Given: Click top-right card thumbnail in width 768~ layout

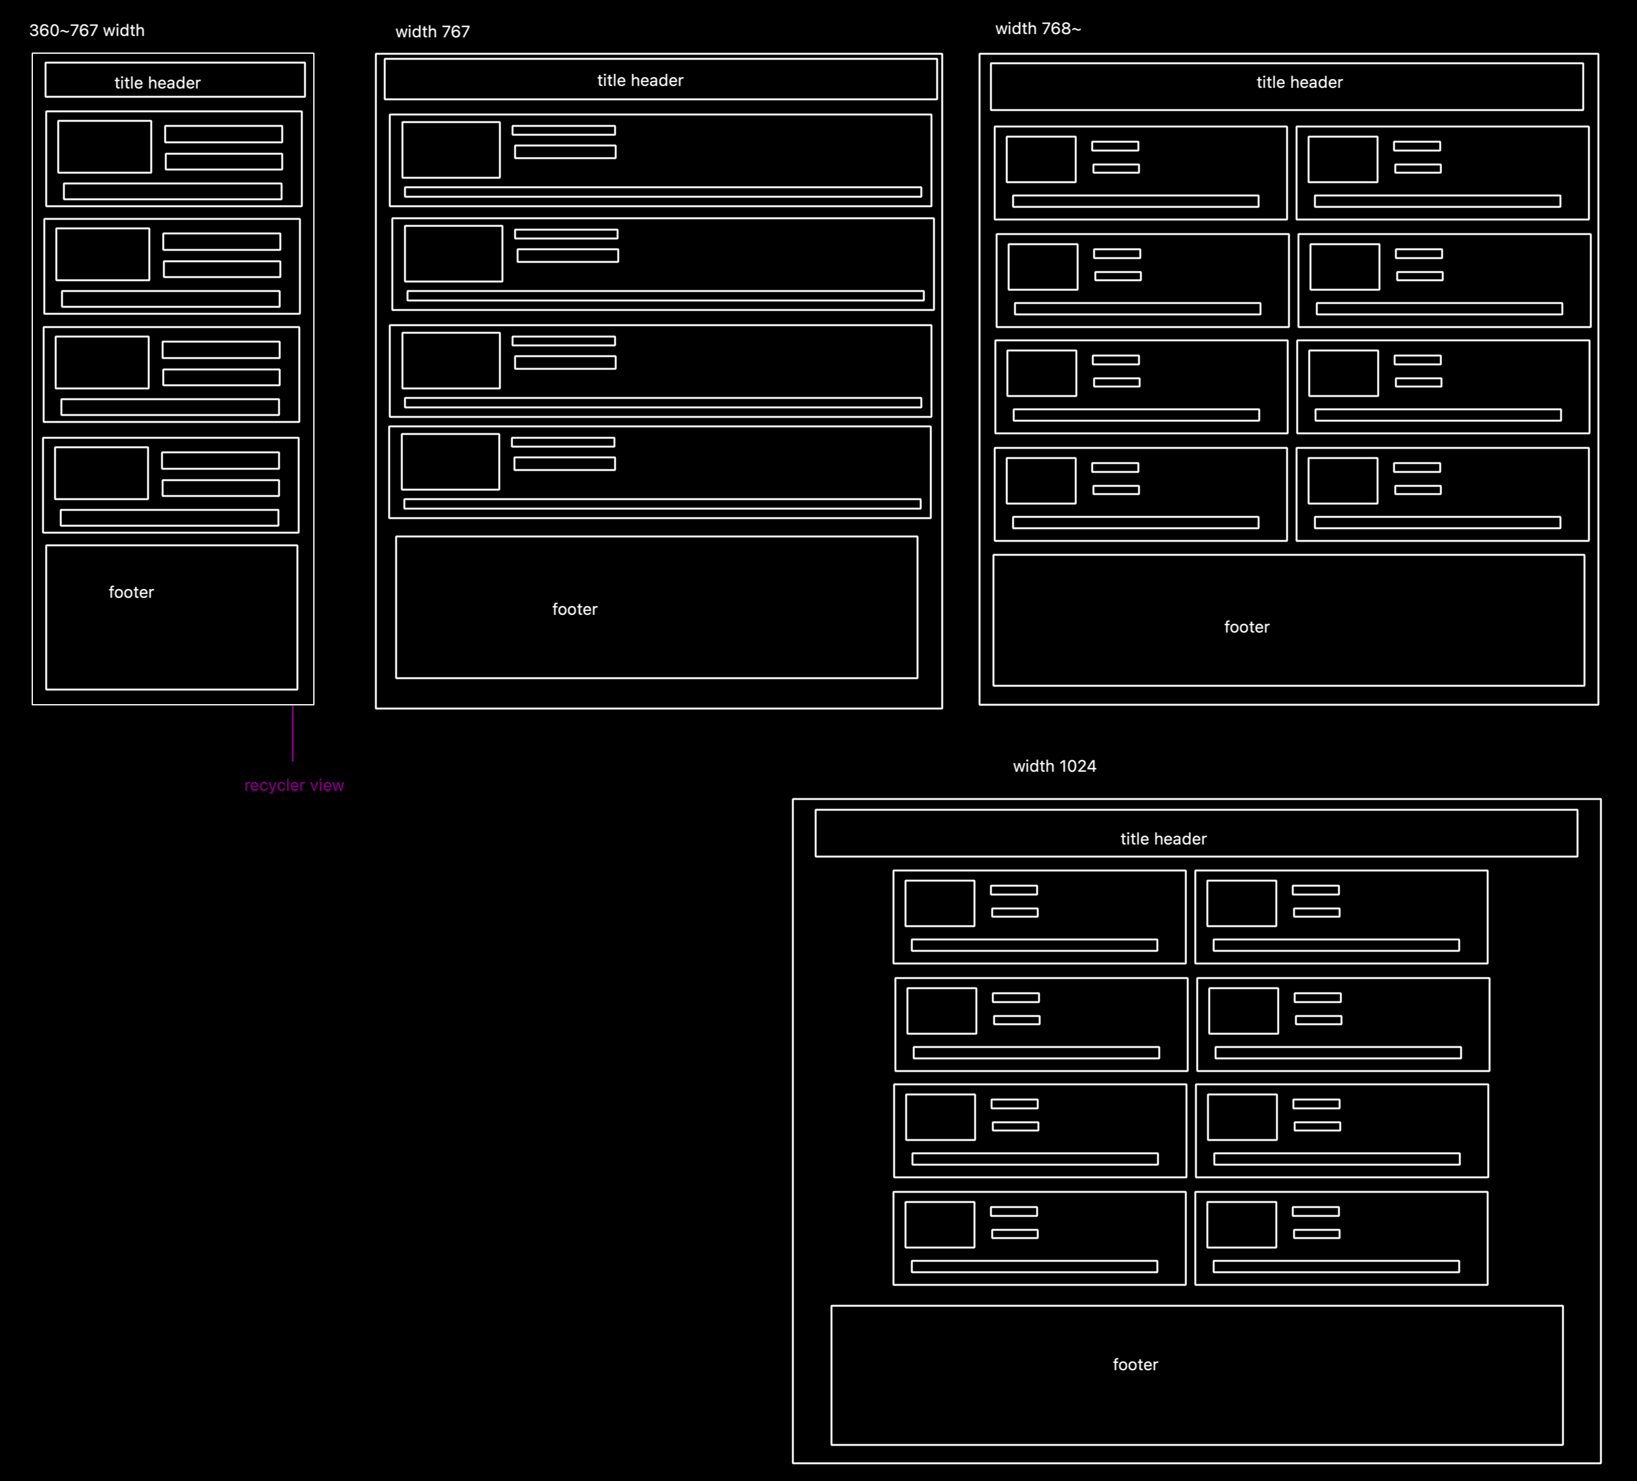Looking at the screenshot, I should pos(1342,159).
